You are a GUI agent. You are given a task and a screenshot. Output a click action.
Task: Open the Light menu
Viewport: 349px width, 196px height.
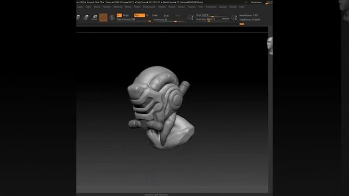[88, 7]
